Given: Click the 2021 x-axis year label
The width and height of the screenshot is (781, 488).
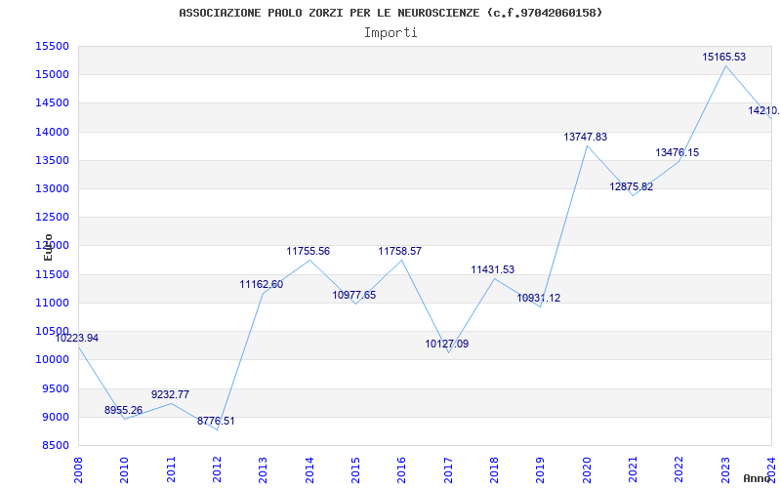Looking at the screenshot, I should (633, 470).
